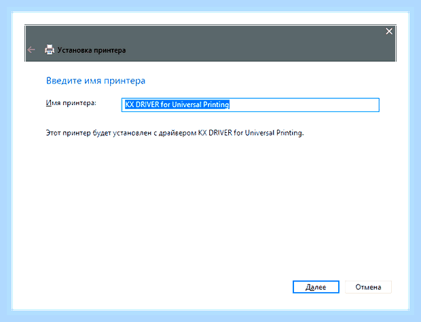Click the Имя принтера name field

(x=251, y=104)
